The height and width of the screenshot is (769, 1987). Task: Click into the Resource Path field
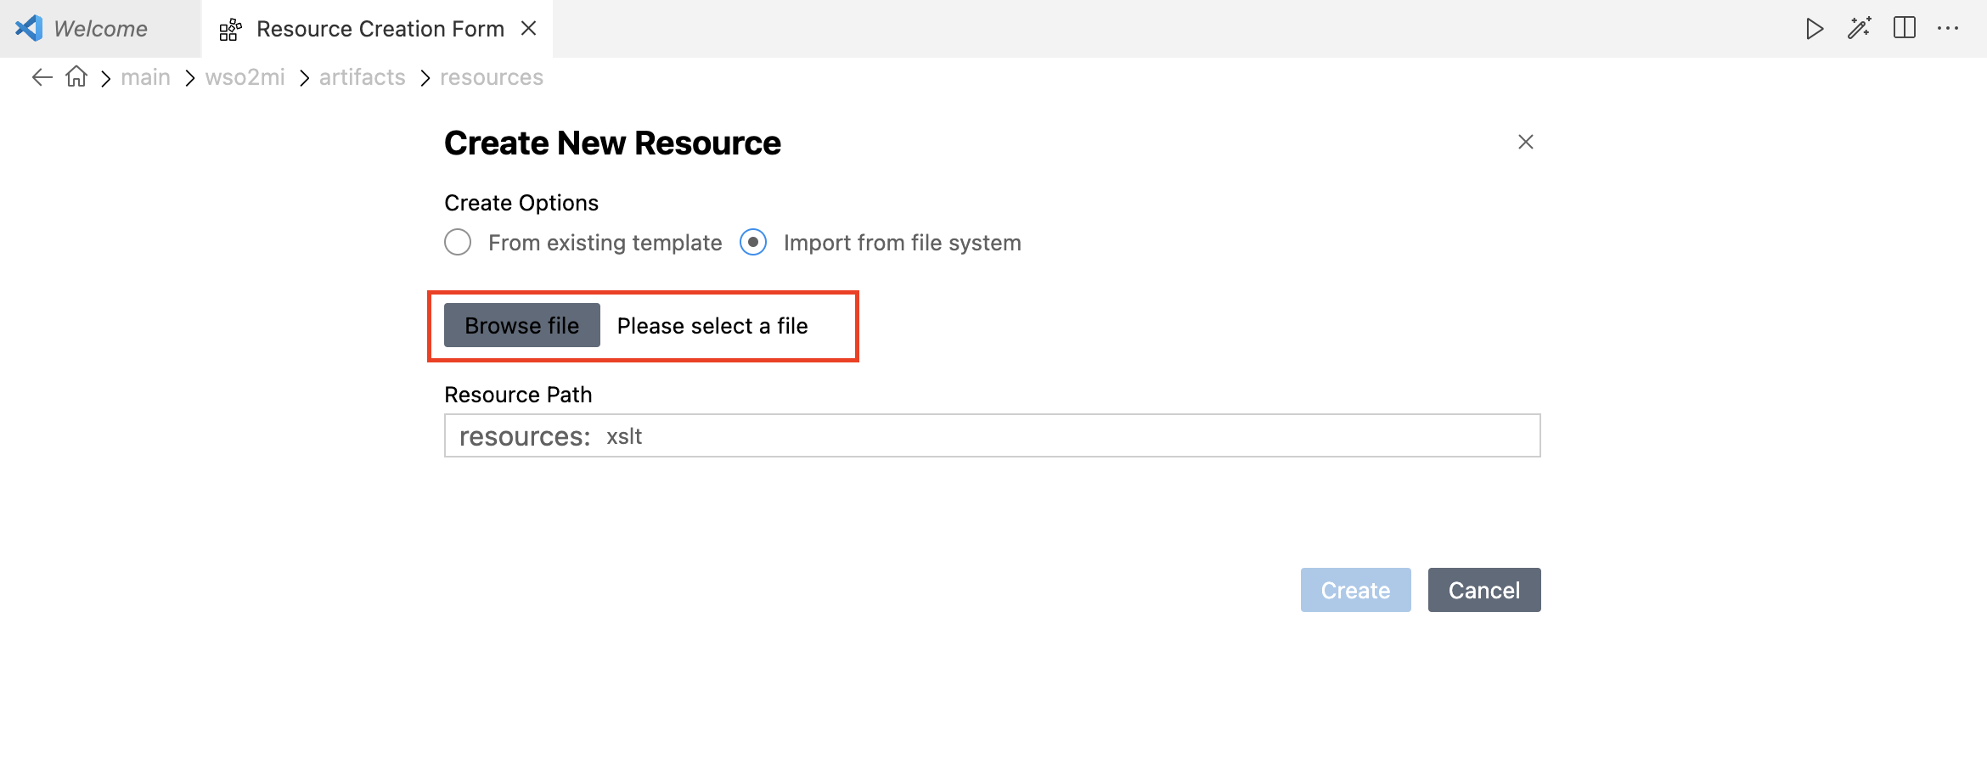(x=1019, y=436)
